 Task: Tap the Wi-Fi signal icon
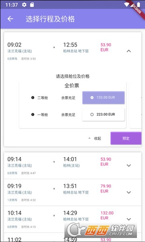click(126, 5)
